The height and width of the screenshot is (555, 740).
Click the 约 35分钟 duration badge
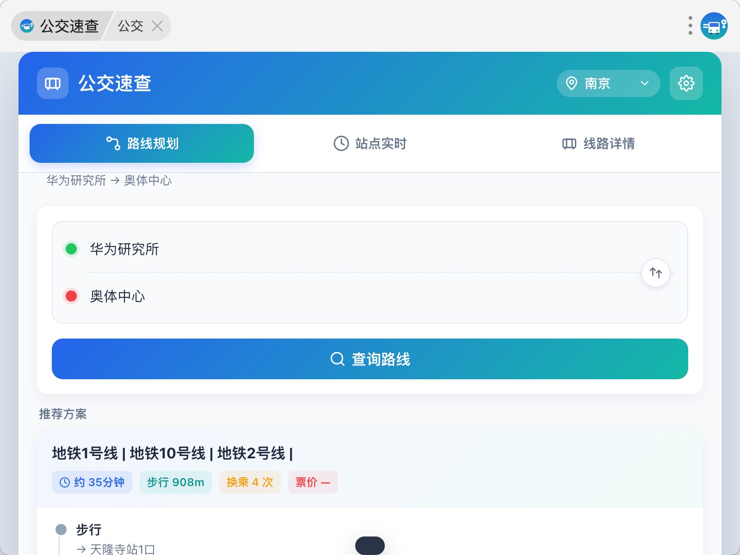pos(92,482)
